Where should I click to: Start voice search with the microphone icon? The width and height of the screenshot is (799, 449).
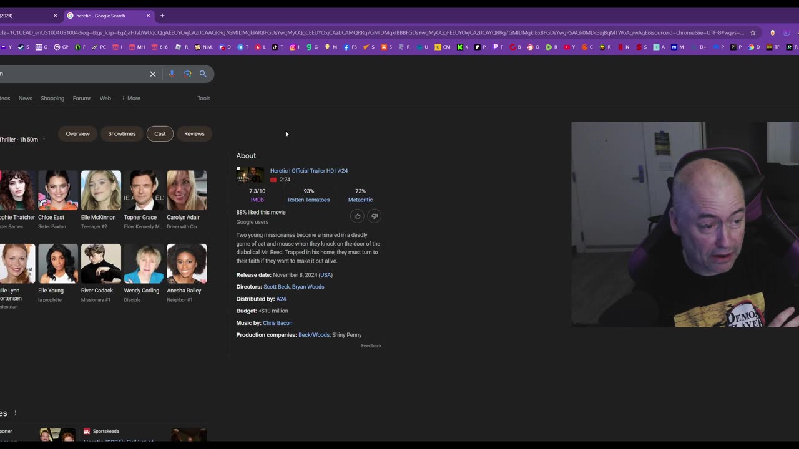171,74
